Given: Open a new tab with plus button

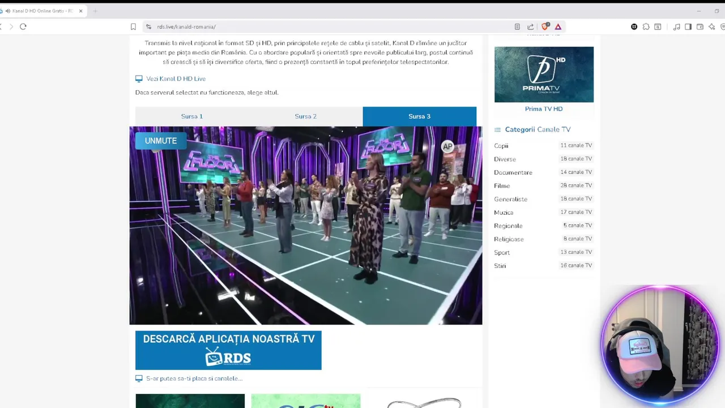Looking at the screenshot, I should pyautogui.click(x=95, y=11).
